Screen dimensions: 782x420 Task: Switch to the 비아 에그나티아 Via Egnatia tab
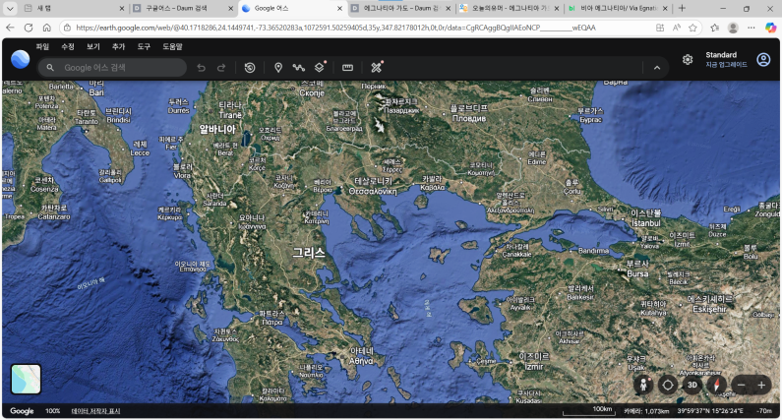click(x=619, y=9)
